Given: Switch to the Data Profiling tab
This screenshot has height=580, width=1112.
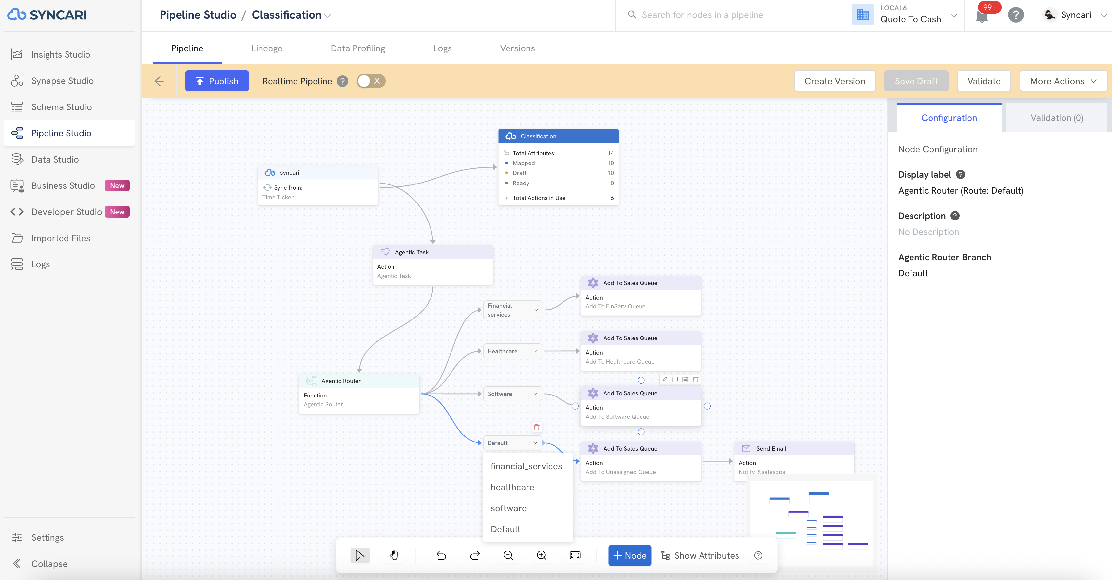Looking at the screenshot, I should click(358, 48).
